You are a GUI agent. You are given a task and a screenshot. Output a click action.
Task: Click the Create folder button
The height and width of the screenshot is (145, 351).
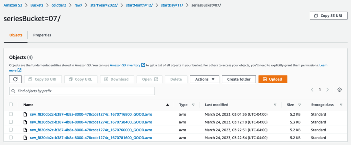pos(239,79)
